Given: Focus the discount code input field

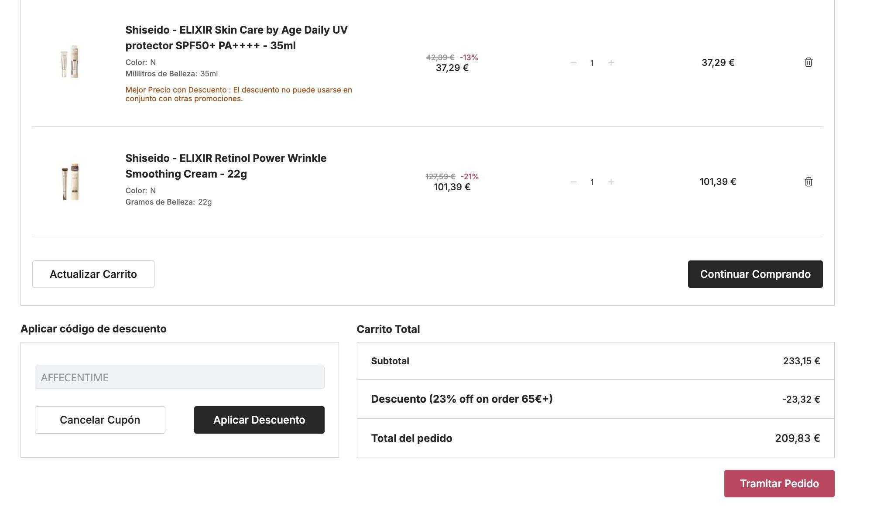Looking at the screenshot, I should (x=180, y=377).
